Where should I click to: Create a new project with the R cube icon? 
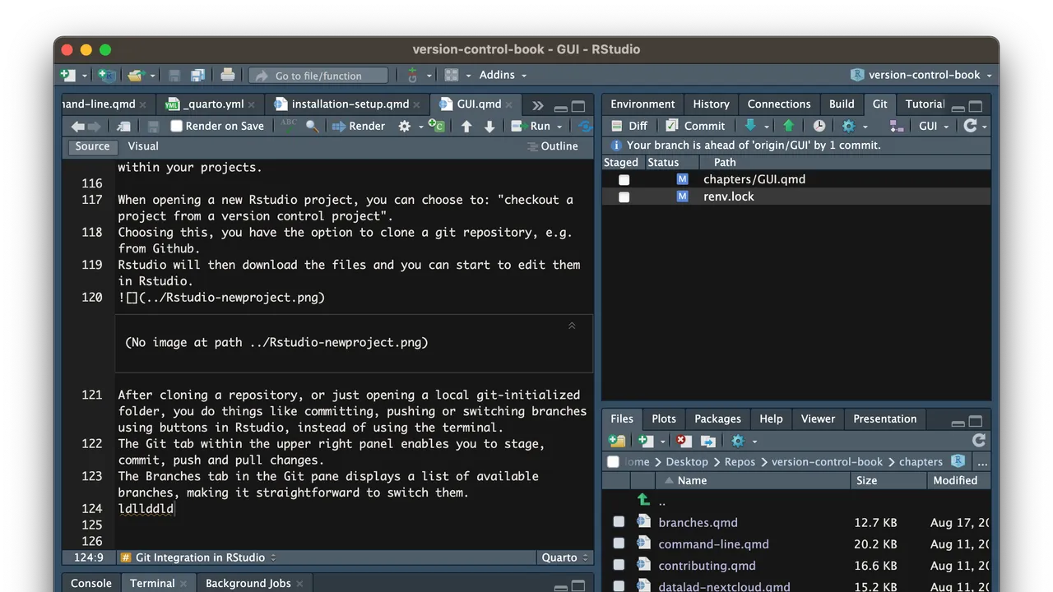pyautogui.click(x=107, y=75)
